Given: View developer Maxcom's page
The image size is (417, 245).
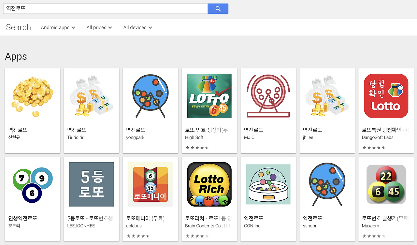Looking at the screenshot, I should [370, 226].
